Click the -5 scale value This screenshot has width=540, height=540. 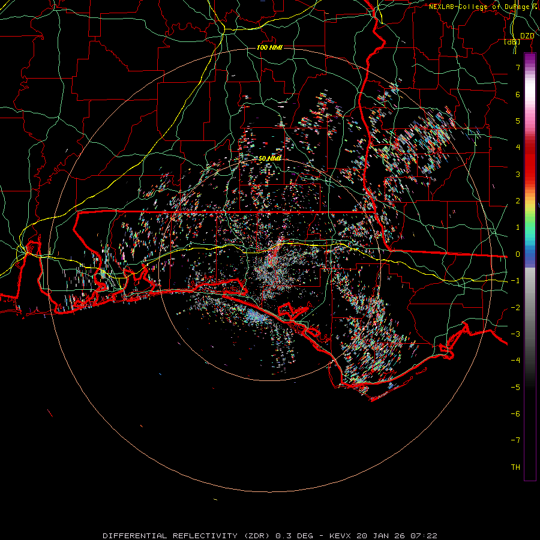coord(515,388)
